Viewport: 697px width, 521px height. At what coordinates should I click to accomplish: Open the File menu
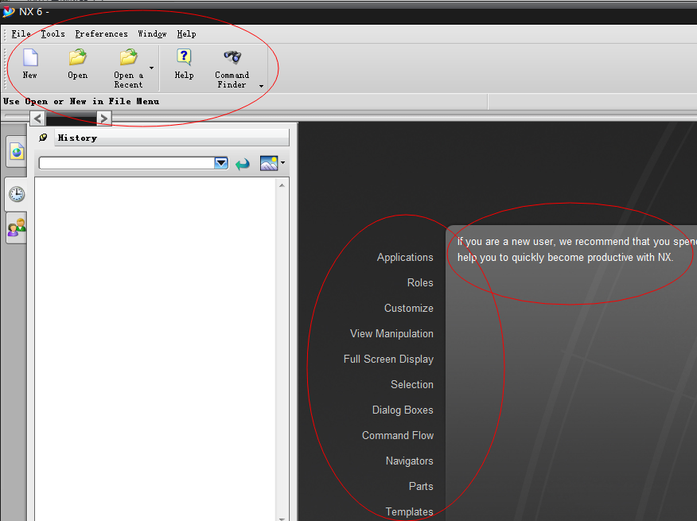click(x=21, y=33)
